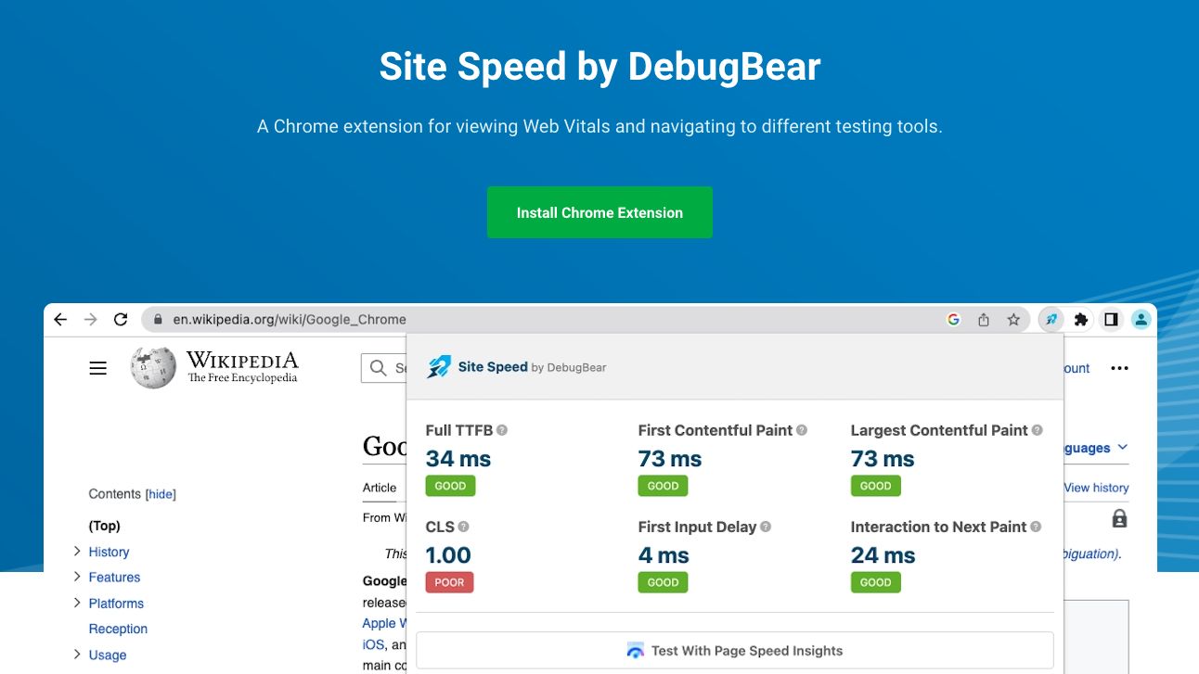The width and height of the screenshot is (1199, 674).
Task: Click the help icon next to Full TTFB
Action: [502, 430]
